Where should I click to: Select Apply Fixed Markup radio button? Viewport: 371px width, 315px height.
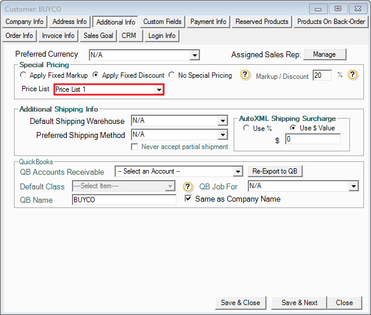[23, 75]
